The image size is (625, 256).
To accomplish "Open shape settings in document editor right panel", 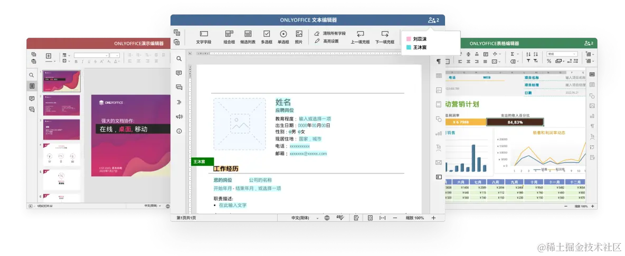I will 439,119.
